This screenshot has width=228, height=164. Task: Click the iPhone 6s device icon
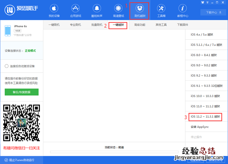point(8,31)
